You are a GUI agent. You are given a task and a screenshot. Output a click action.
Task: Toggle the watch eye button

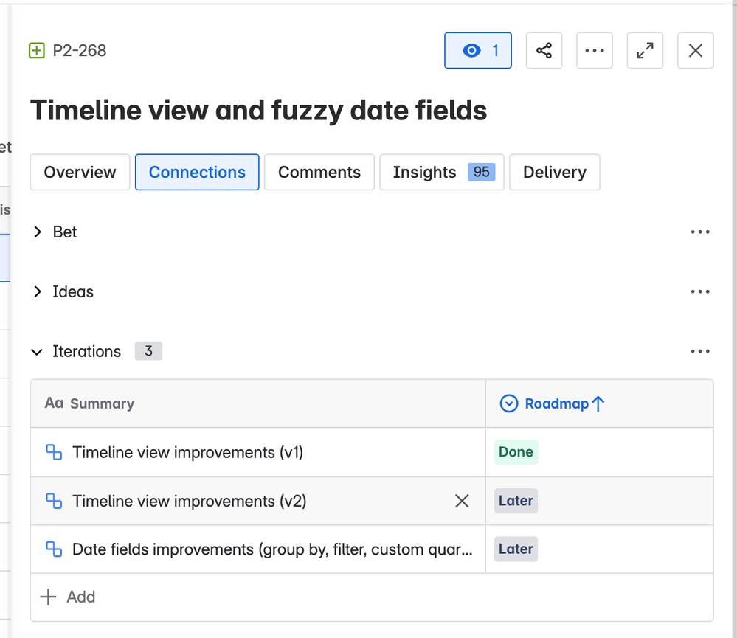(478, 51)
